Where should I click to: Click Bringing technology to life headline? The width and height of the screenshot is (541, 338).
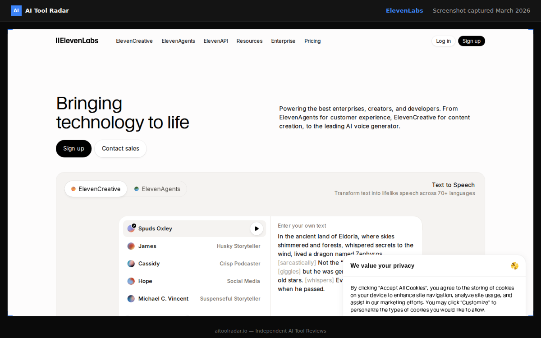(123, 113)
